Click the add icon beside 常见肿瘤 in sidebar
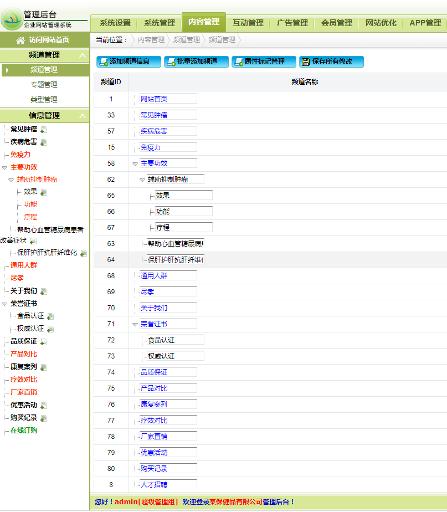This screenshot has height=512, width=447. [x=44, y=130]
